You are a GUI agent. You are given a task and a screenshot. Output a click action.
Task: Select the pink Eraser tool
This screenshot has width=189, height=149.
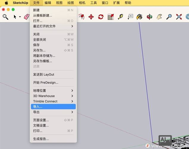click(27, 17)
